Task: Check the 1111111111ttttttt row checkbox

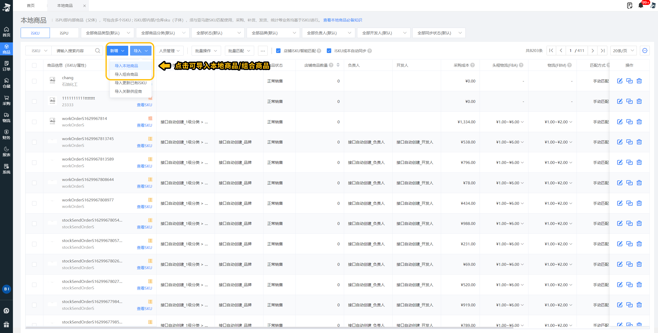Action: [x=34, y=102]
